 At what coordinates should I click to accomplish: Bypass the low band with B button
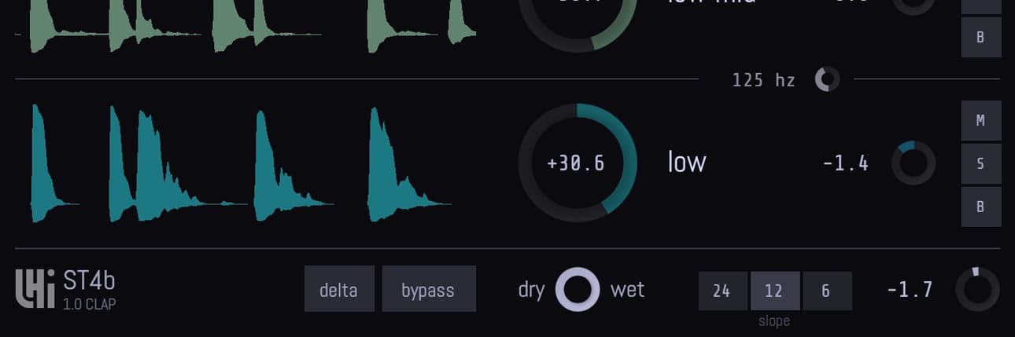(981, 207)
